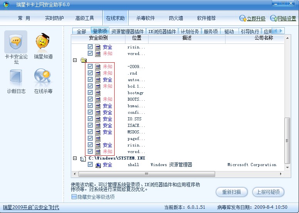Select the 资源管理器插件 sub-tab

click(127, 31)
